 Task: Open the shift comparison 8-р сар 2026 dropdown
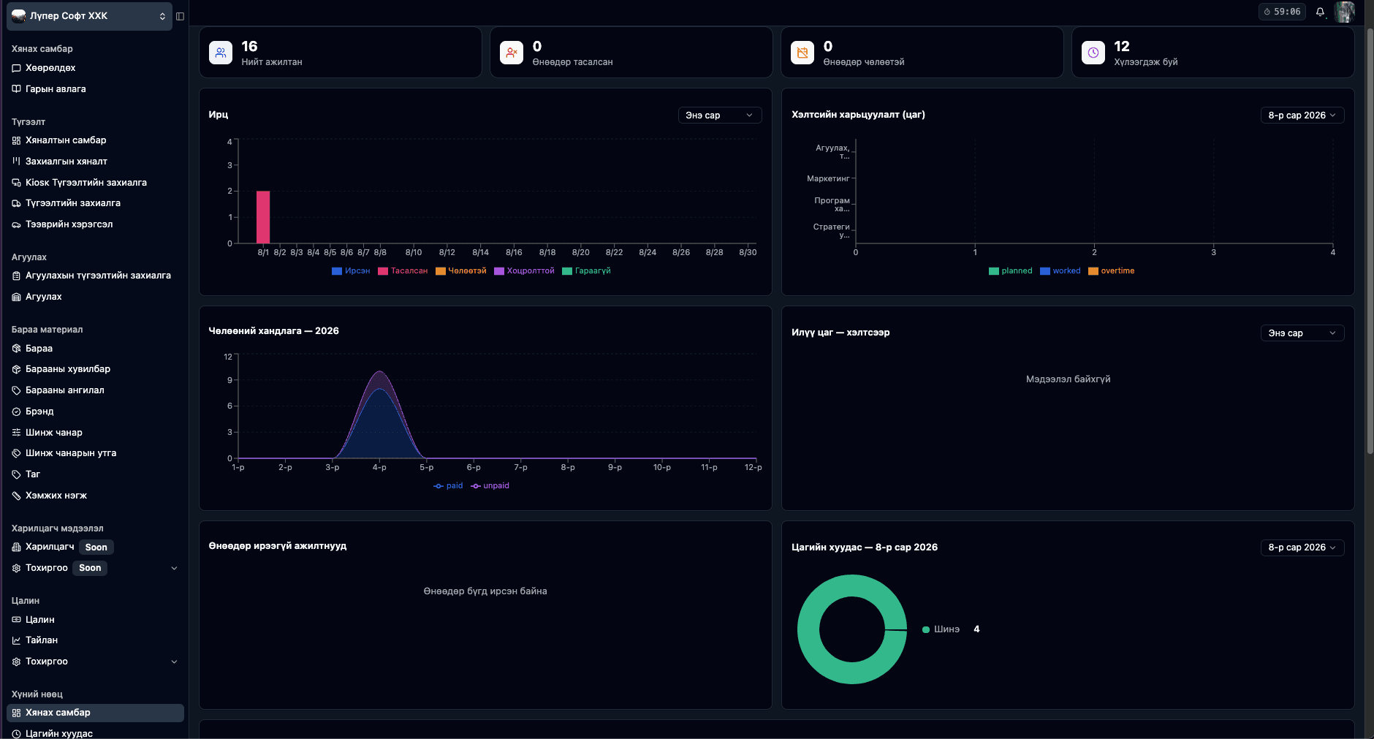(x=1302, y=115)
